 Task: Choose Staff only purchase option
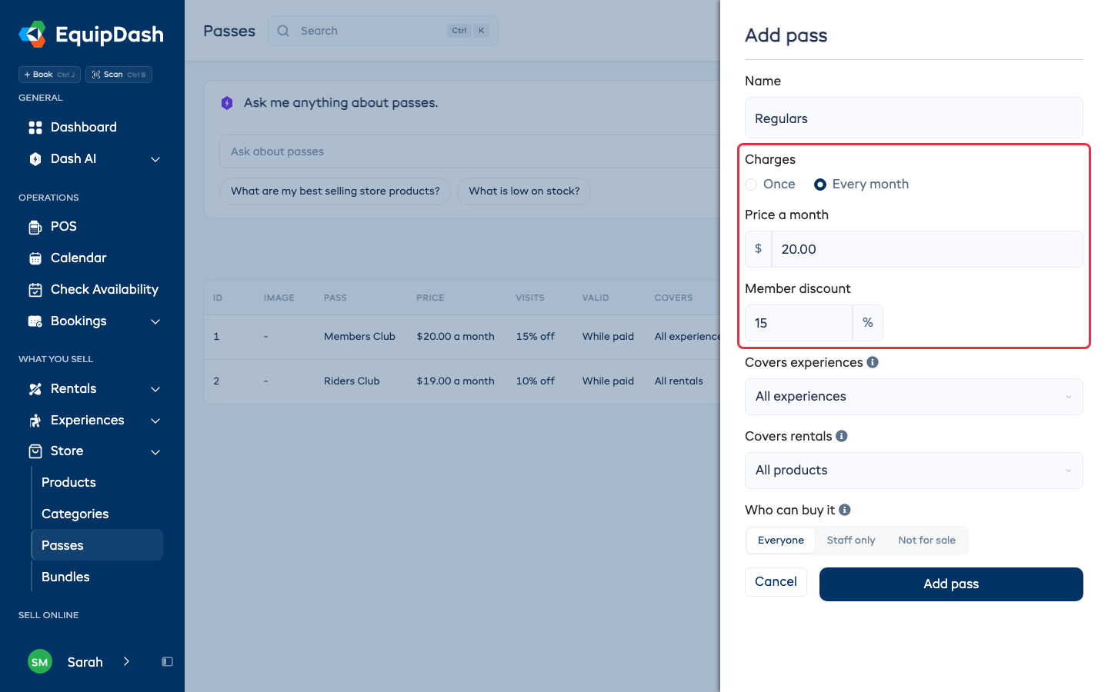(x=851, y=541)
